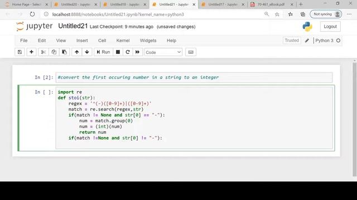
Task: Move the selected cell up with the arrow
Action: [77, 52]
